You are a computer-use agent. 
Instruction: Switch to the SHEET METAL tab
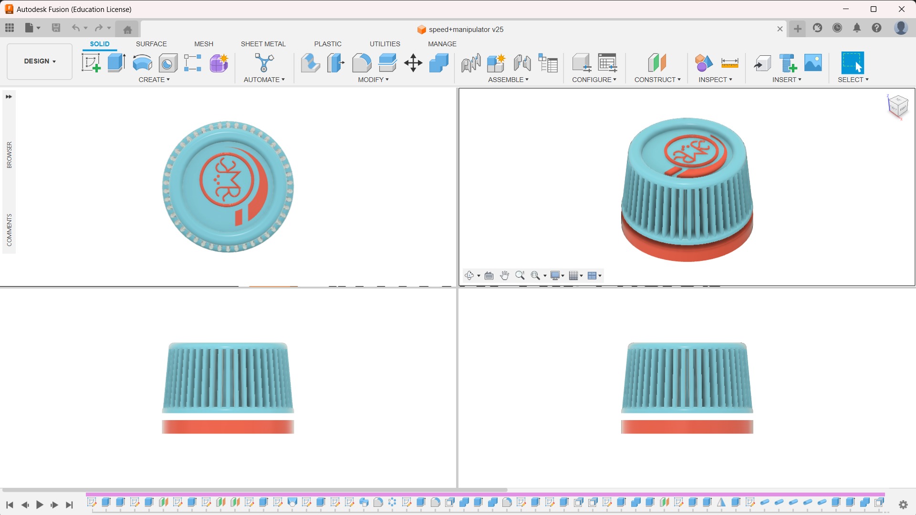(263, 44)
